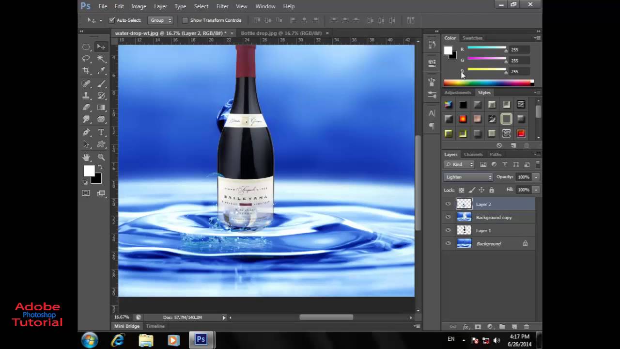This screenshot has width=620, height=349.
Task: Click the color spectrum ramp
Action: coord(488,83)
